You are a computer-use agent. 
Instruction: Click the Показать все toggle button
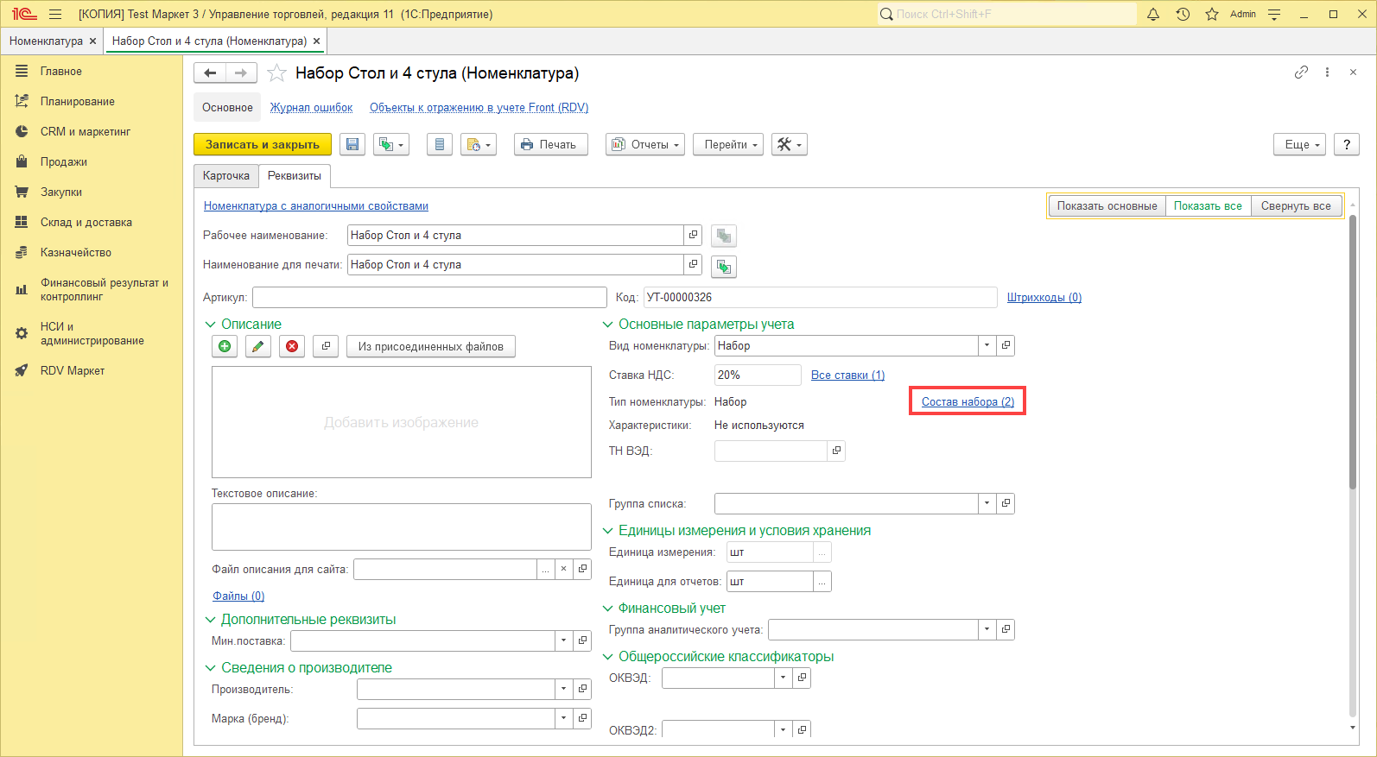(1208, 206)
